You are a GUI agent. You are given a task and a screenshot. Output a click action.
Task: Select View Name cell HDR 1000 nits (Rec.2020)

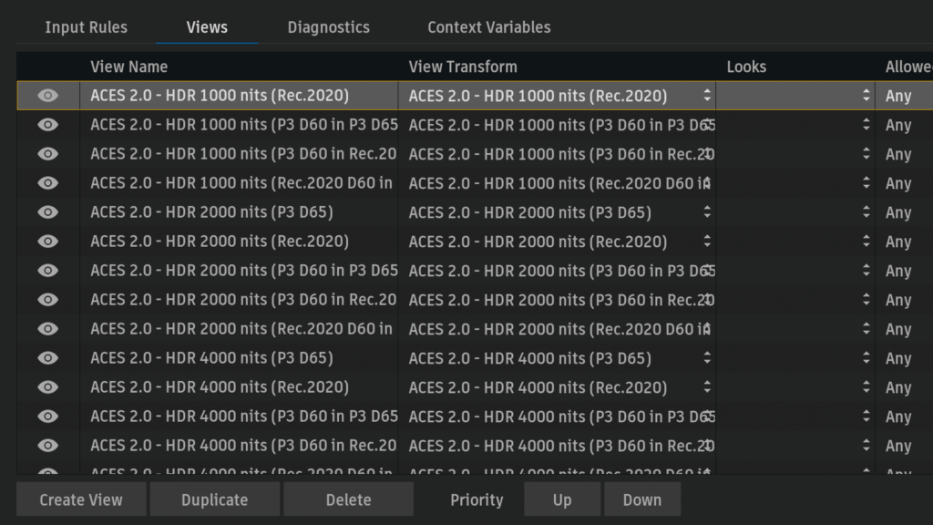240,95
